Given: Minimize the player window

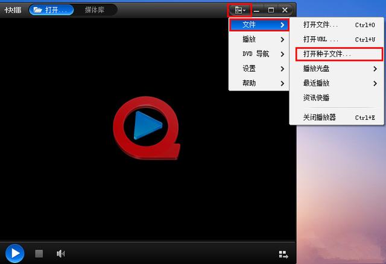Looking at the screenshot, I should pos(257,10).
